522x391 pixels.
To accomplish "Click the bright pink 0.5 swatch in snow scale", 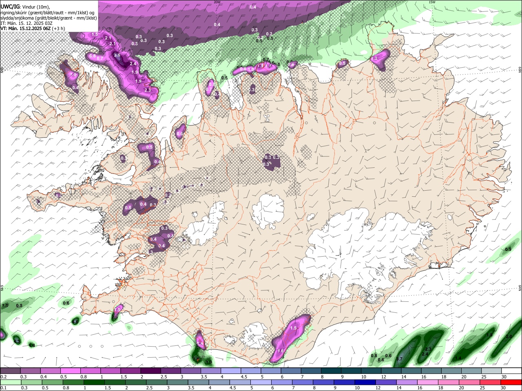I will coord(70,371).
